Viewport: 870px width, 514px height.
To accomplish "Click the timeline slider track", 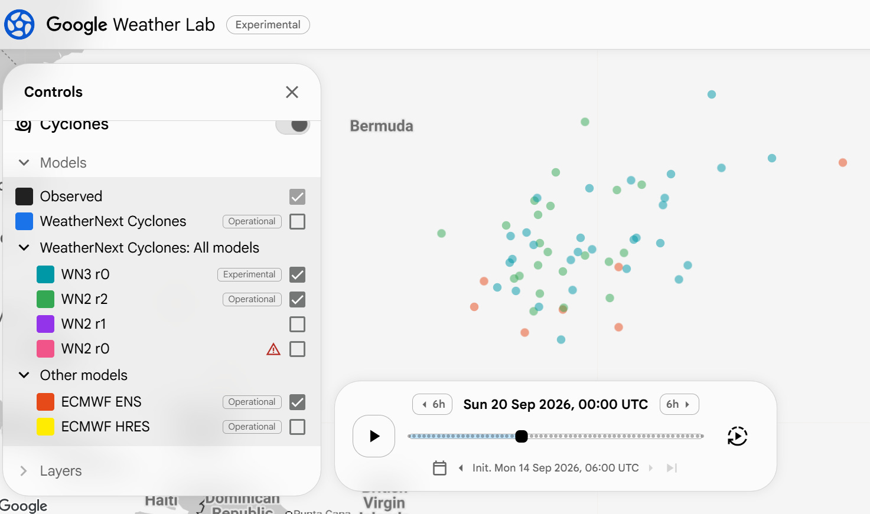I will (x=556, y=436).
